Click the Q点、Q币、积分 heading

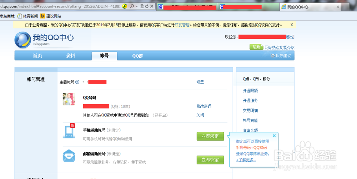tap(256, 79)
